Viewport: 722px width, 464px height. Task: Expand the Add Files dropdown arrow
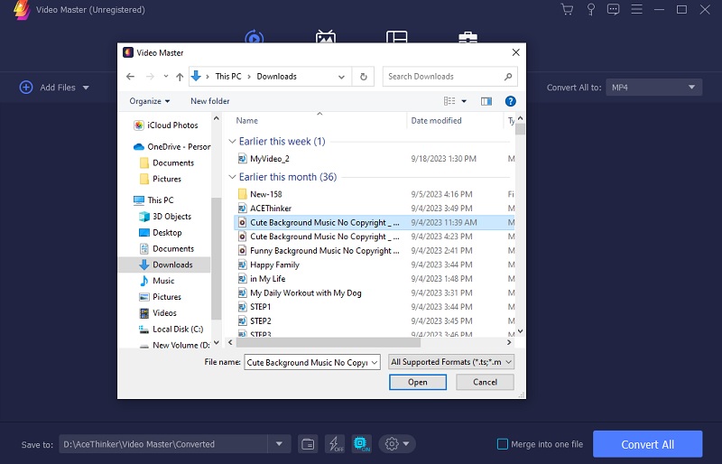click(x=86, y=88)
